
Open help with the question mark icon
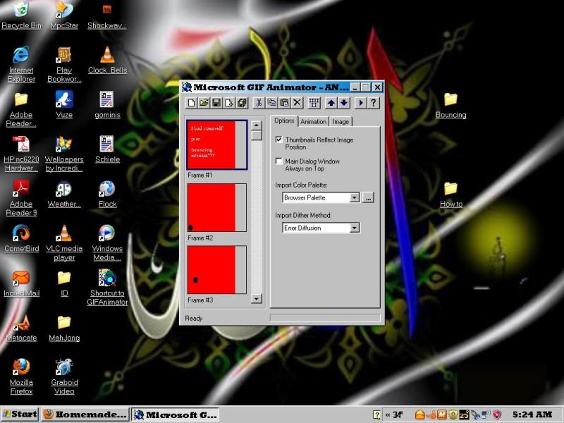tap(374, 103)
